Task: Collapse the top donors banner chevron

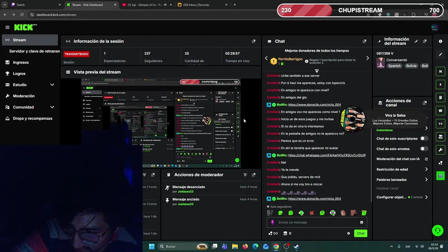Action: click(x=317, y=71)
